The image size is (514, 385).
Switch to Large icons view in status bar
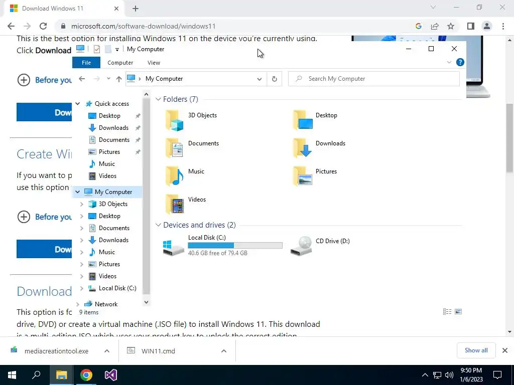[x=458, y=312]
